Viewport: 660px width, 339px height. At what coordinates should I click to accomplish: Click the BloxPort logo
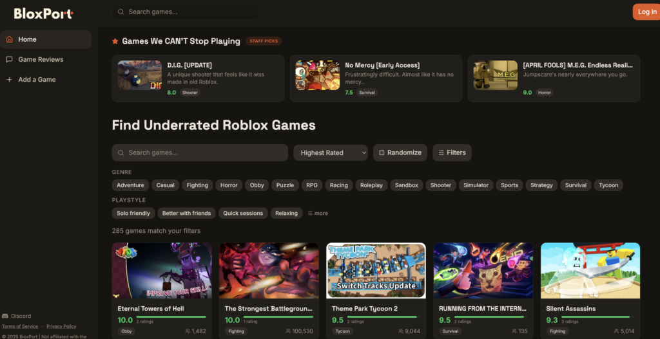[x=44, y=13]
